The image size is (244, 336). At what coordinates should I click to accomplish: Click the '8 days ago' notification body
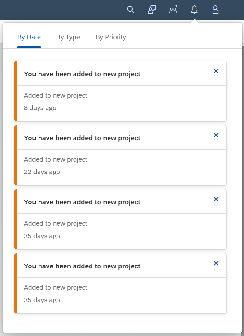[122, 104]
